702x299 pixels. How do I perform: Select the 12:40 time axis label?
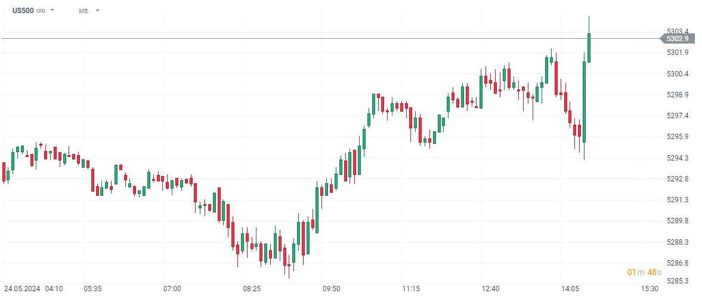[490, 289]
